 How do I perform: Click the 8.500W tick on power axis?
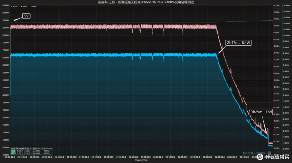point(286,53)
